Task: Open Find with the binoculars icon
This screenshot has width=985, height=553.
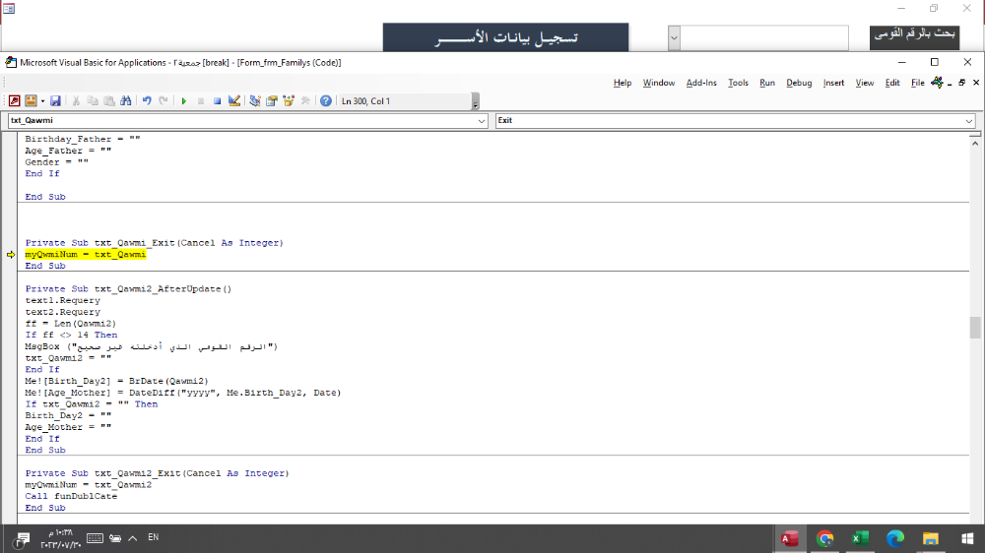Action: (x=126, y=101)
